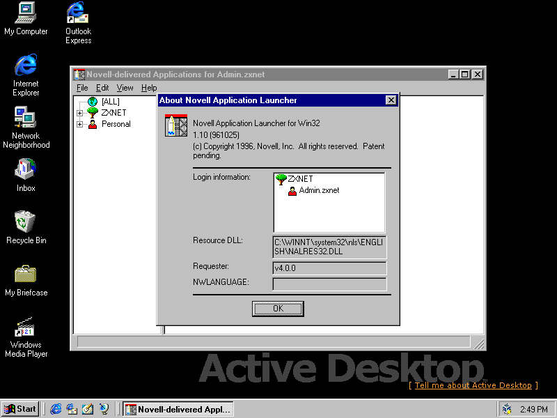557x418 pixels.
Task: Expand the Personal tree node
Action: [79, 125]
